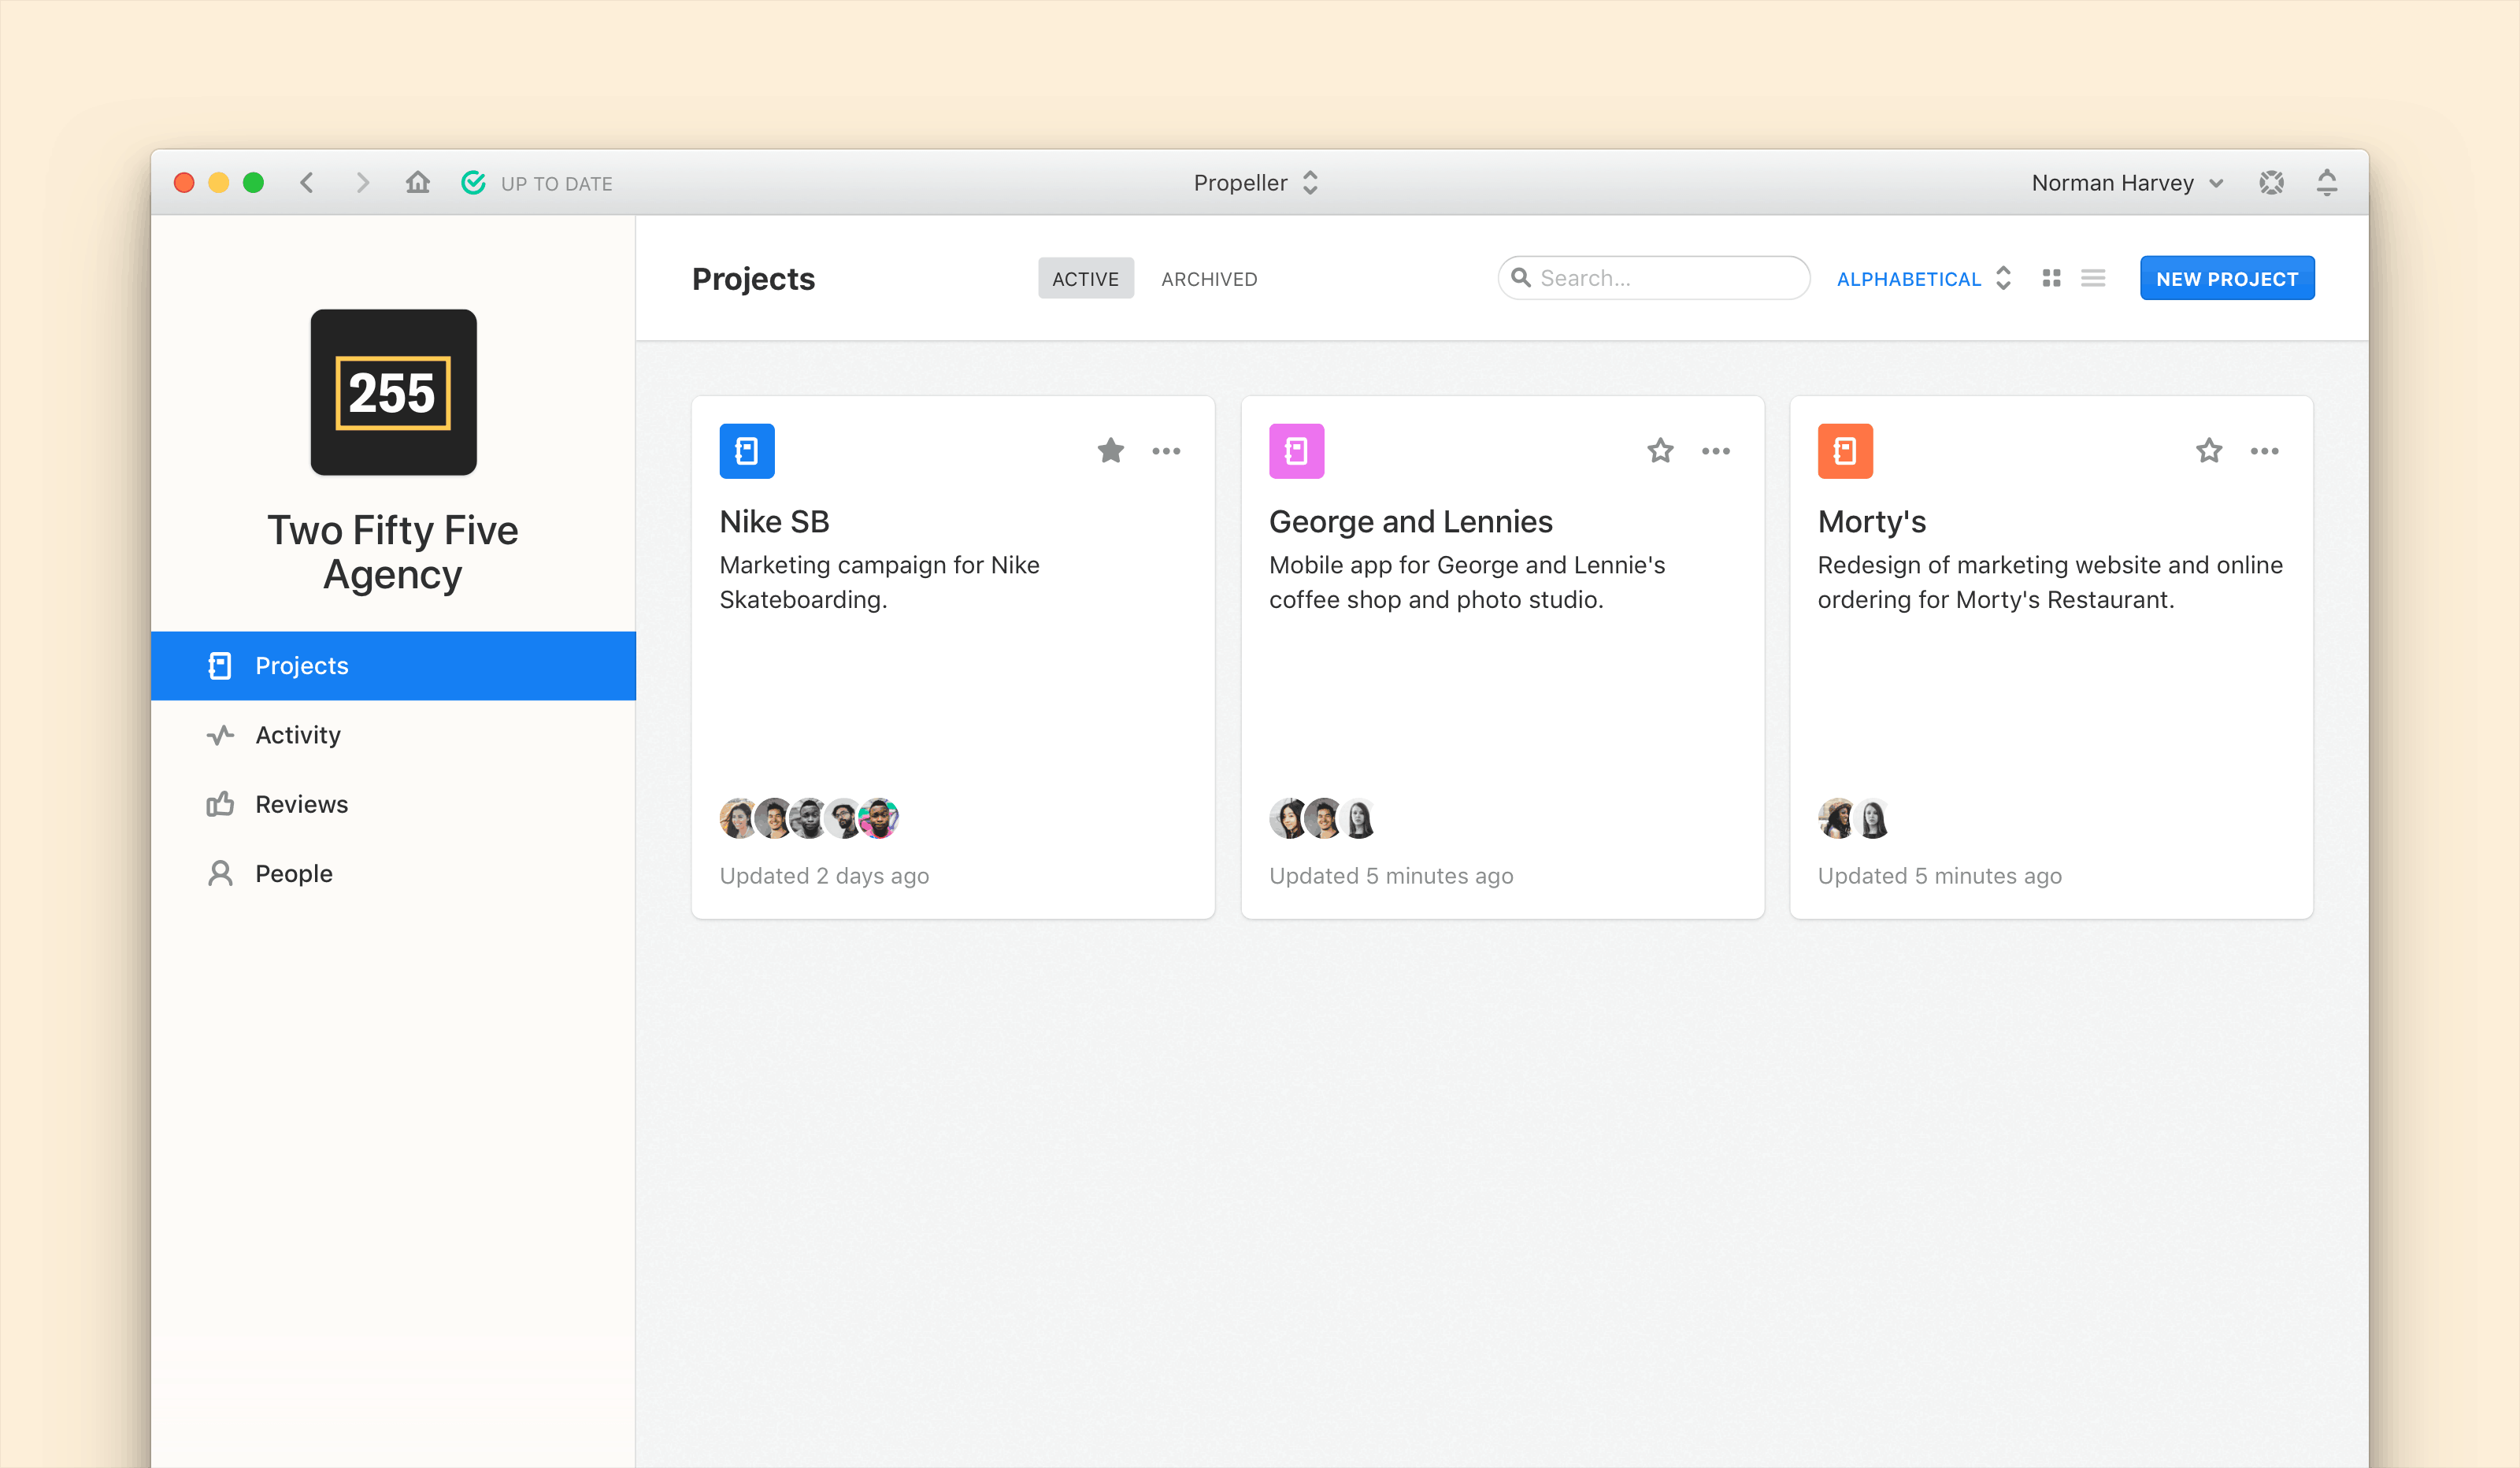Open the Alphabetical sort dropdown
Image resolution: width=2520 pixels, height=1468 pixels.
[1924, 278]
